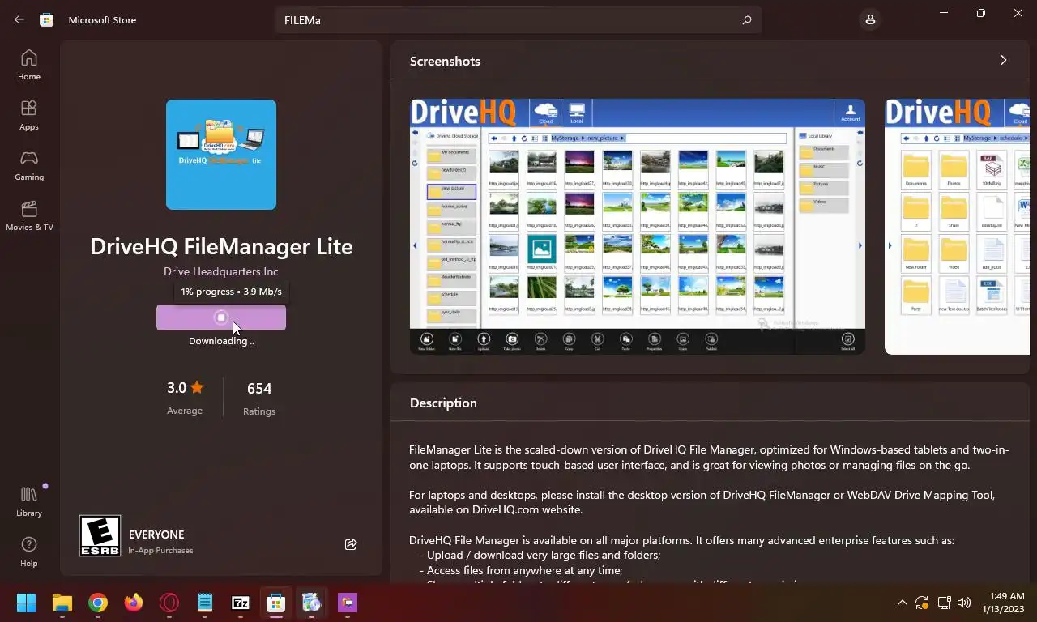
Task: Open the Windows Start menu
Action: tap(27, 603)
